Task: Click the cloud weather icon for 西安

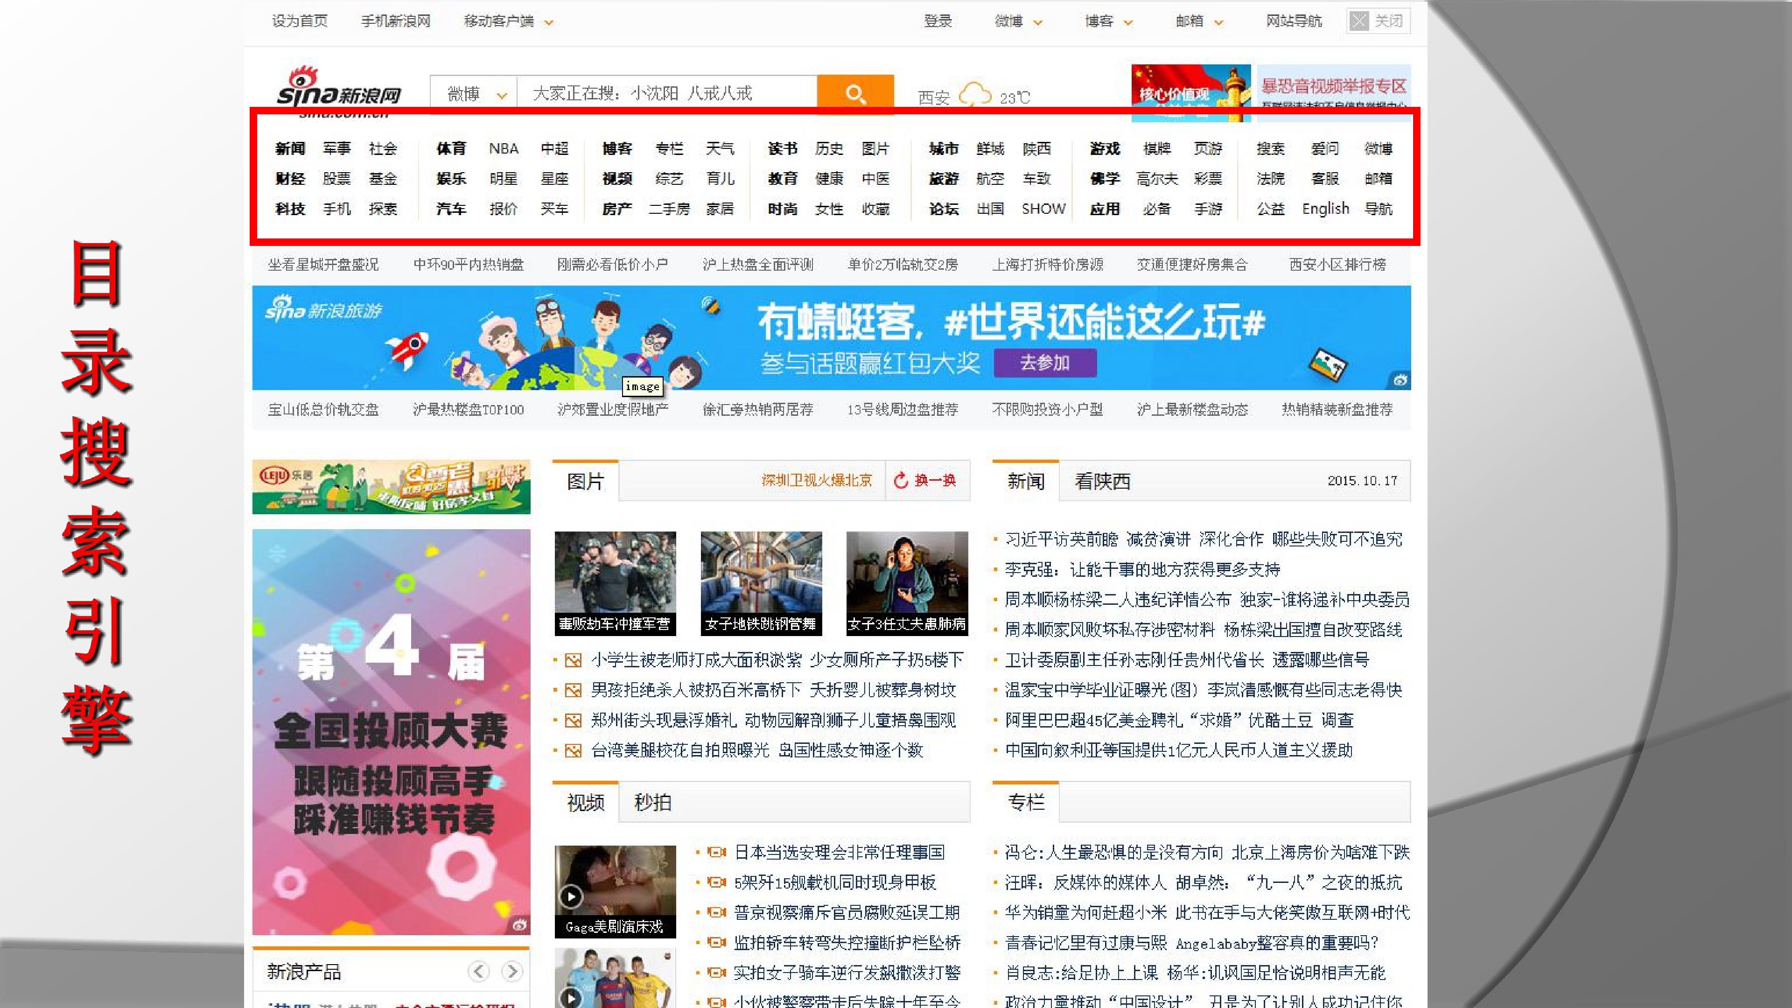Action: pos(974,95)
